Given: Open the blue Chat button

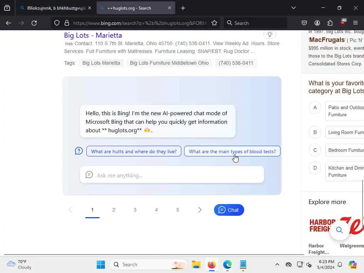Looking at the screenshot, I should tap(229, 210).
